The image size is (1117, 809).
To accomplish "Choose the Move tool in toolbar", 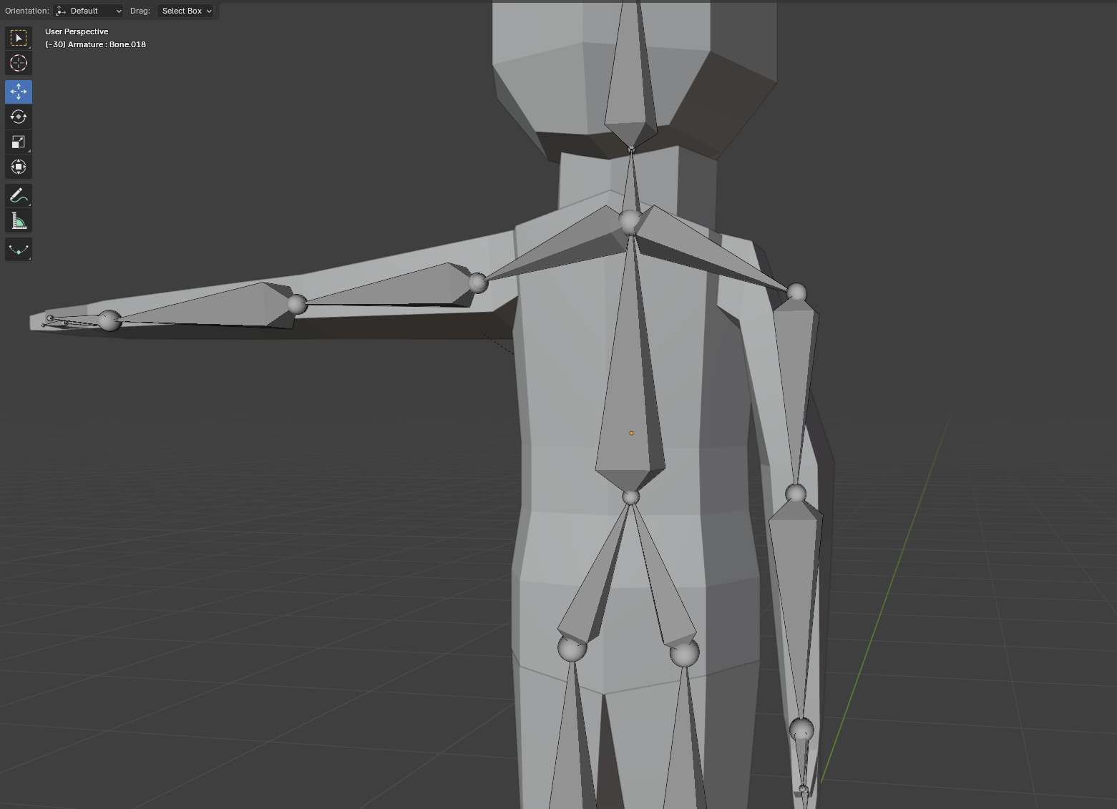I will click(x=19, y=92).
